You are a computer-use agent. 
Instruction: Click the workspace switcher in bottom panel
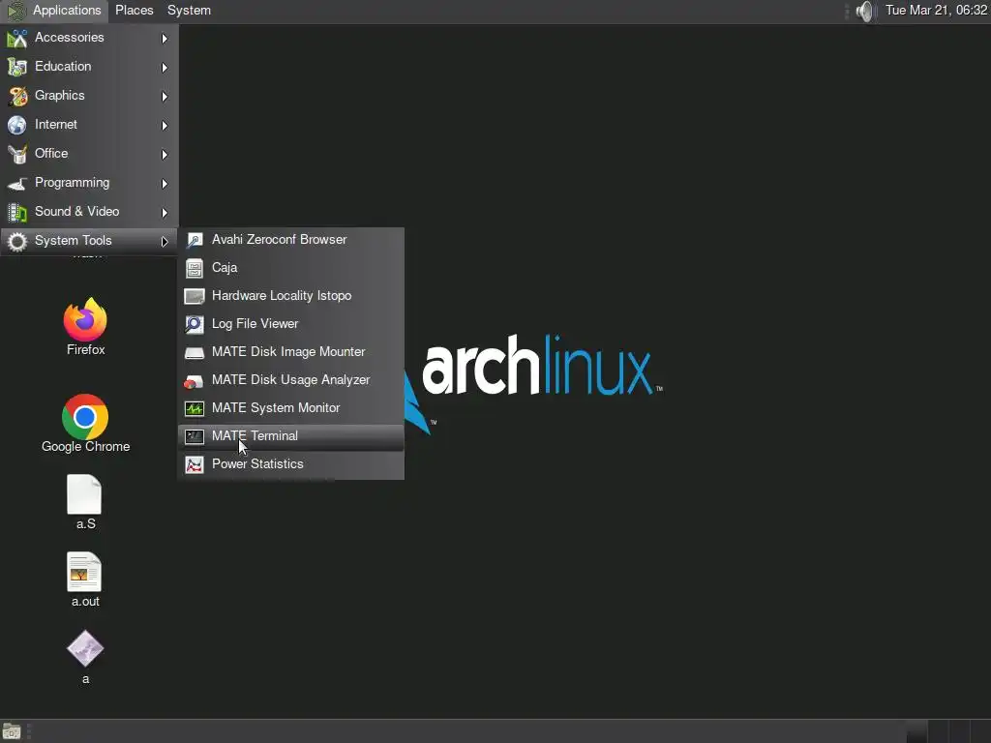tap(948, 731)
